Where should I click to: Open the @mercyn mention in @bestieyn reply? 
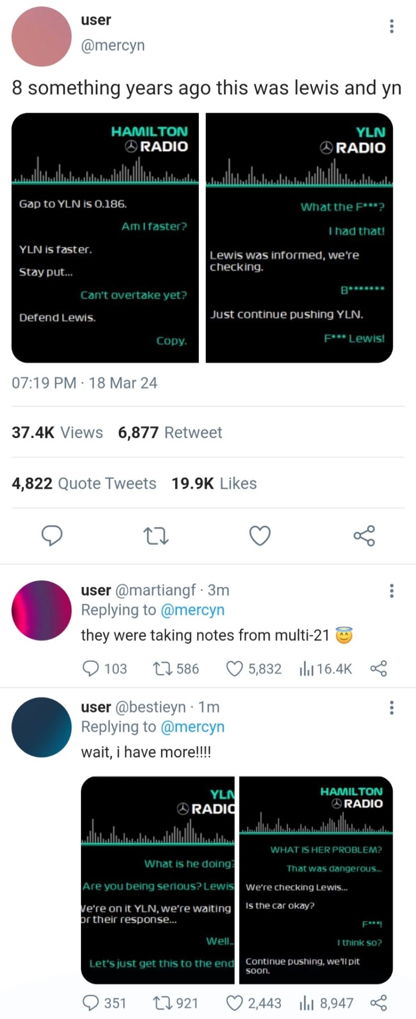tap(192, 727)
